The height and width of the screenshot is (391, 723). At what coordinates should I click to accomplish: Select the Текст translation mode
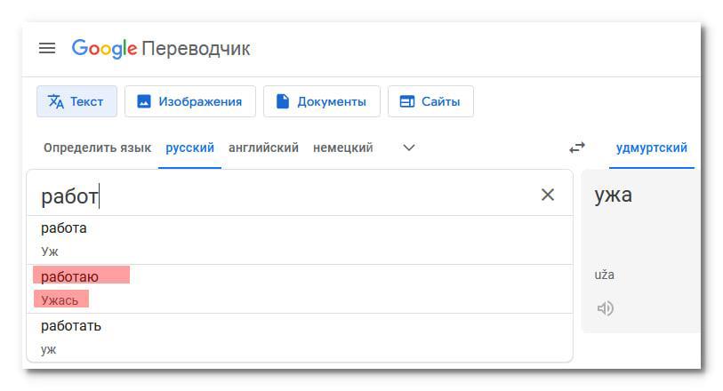tap(76, 101)
